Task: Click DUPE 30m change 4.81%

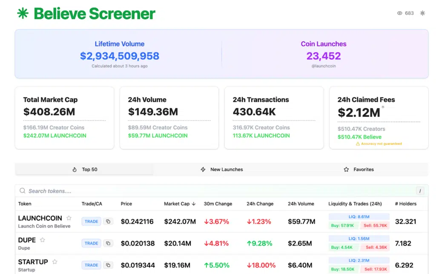Action: 216,243
